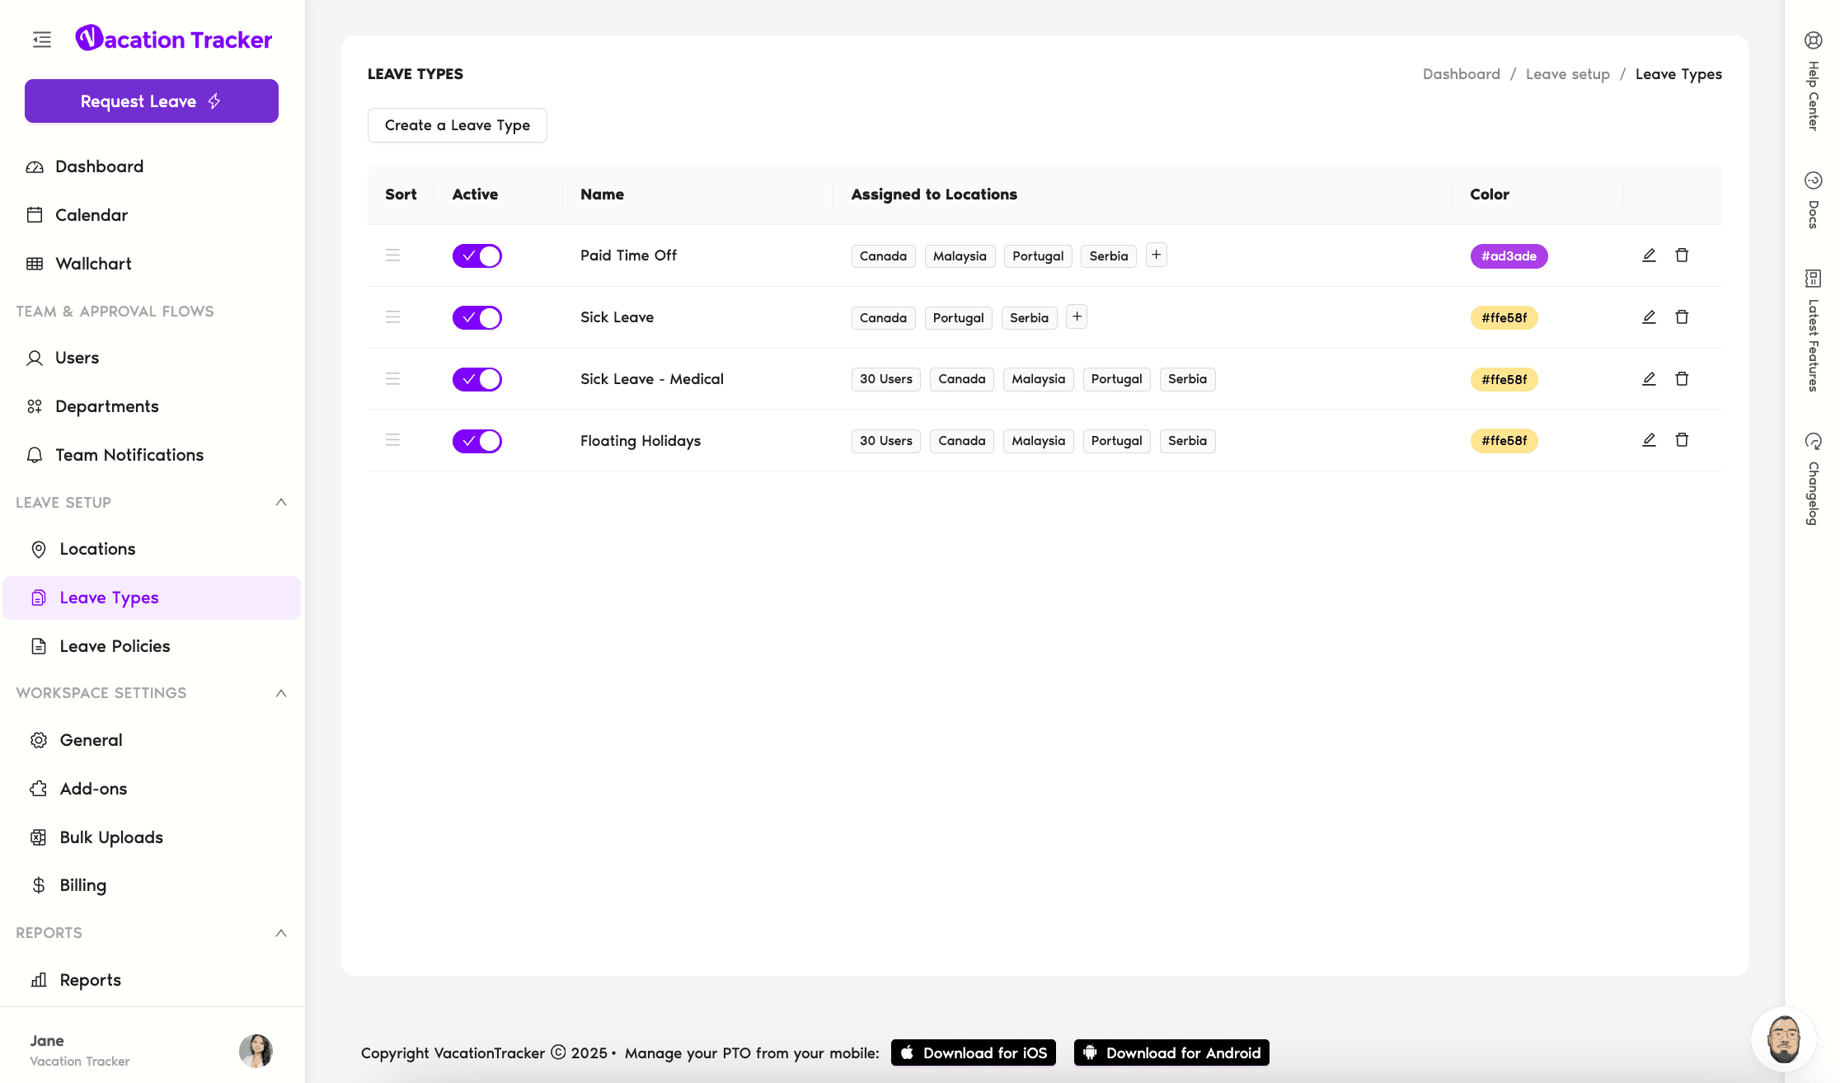This screenshot has height=1083, width=1840.
Task: Collapse the REPORTS section
Action: pyautogui.click(x=280, y=933)
